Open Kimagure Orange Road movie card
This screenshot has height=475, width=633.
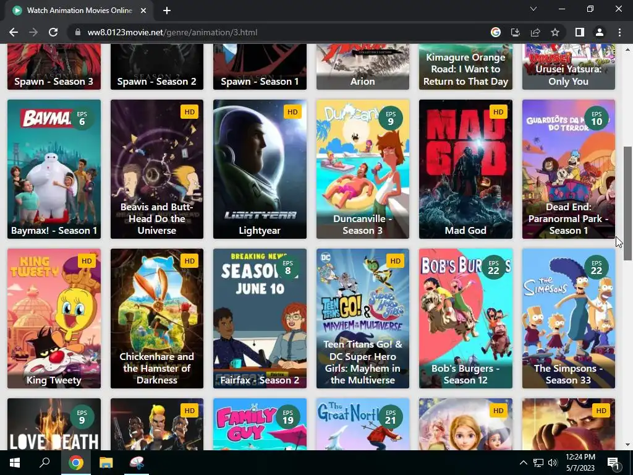465,67
